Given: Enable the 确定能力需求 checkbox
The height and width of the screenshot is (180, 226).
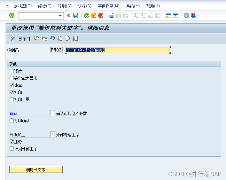Looking at the screenshot, I should point(12,78).
